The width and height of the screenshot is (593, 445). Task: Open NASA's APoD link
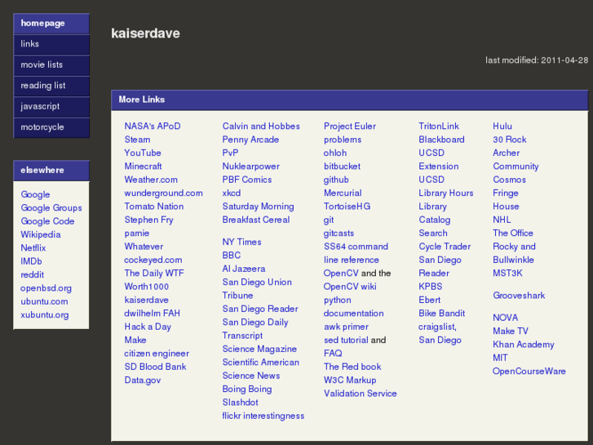153,126
